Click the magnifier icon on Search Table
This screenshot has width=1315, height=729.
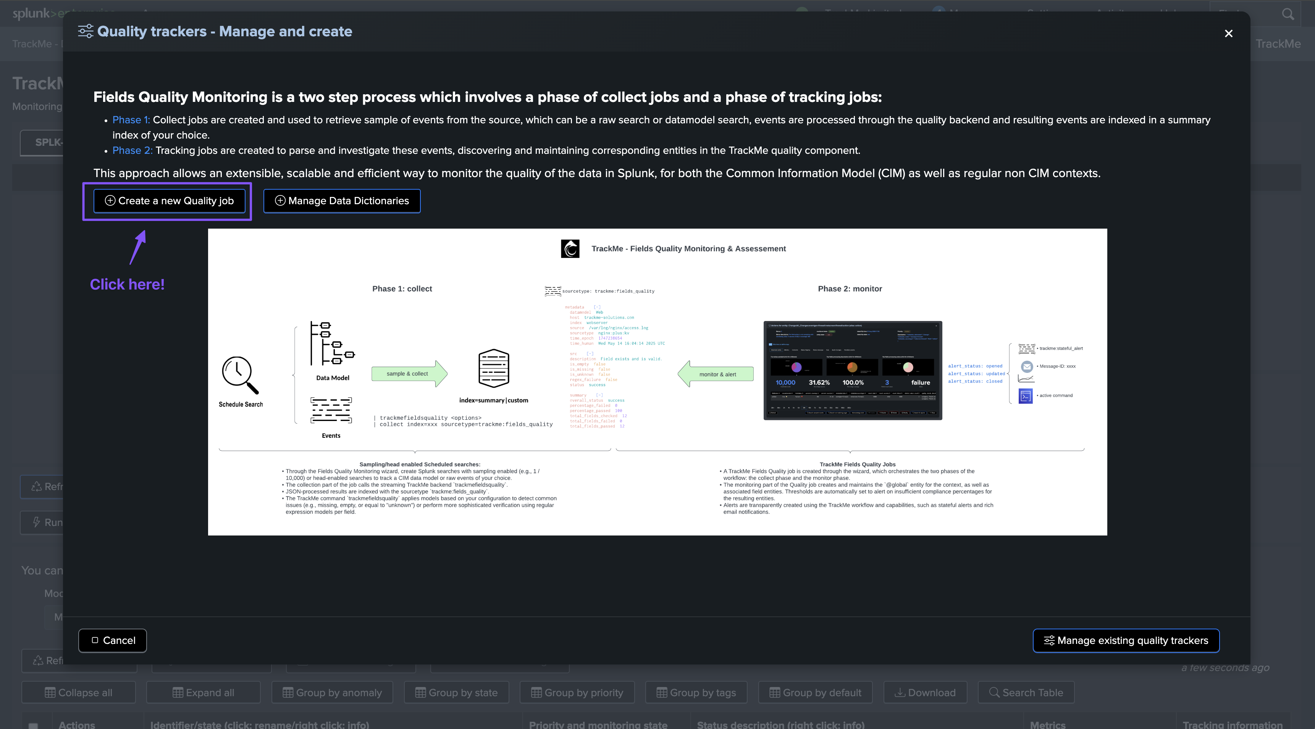[994, 692]
